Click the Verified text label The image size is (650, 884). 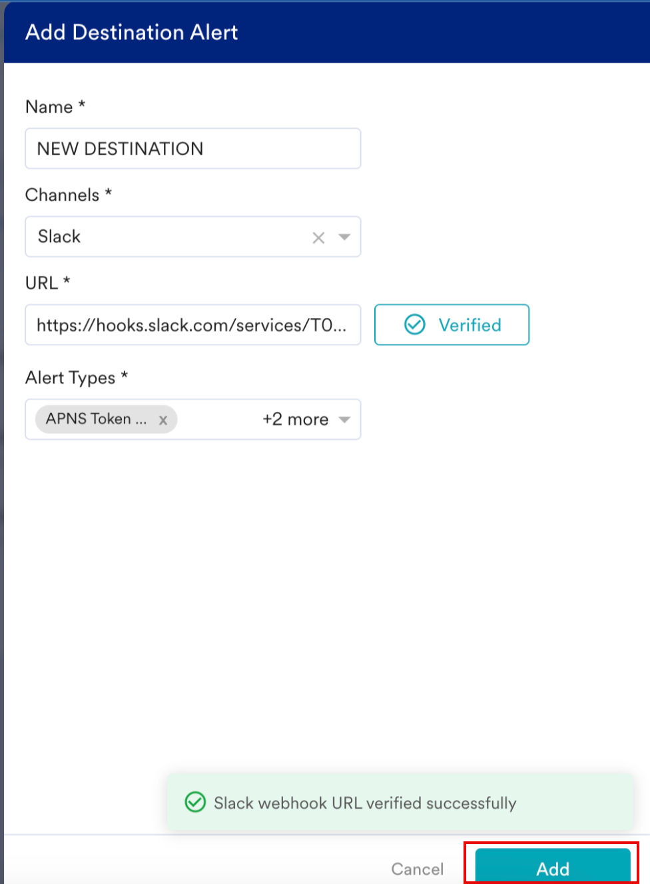pos(470,325)
